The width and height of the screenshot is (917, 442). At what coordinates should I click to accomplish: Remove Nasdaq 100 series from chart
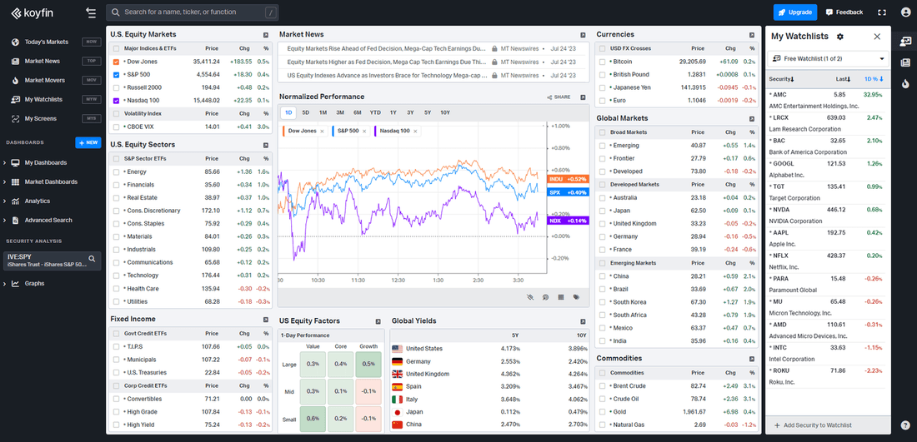(x=415, y=132)
